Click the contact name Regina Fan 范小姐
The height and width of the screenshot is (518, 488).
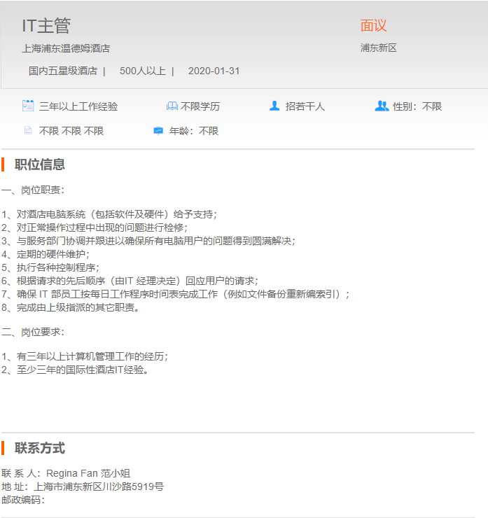point(88,473)
